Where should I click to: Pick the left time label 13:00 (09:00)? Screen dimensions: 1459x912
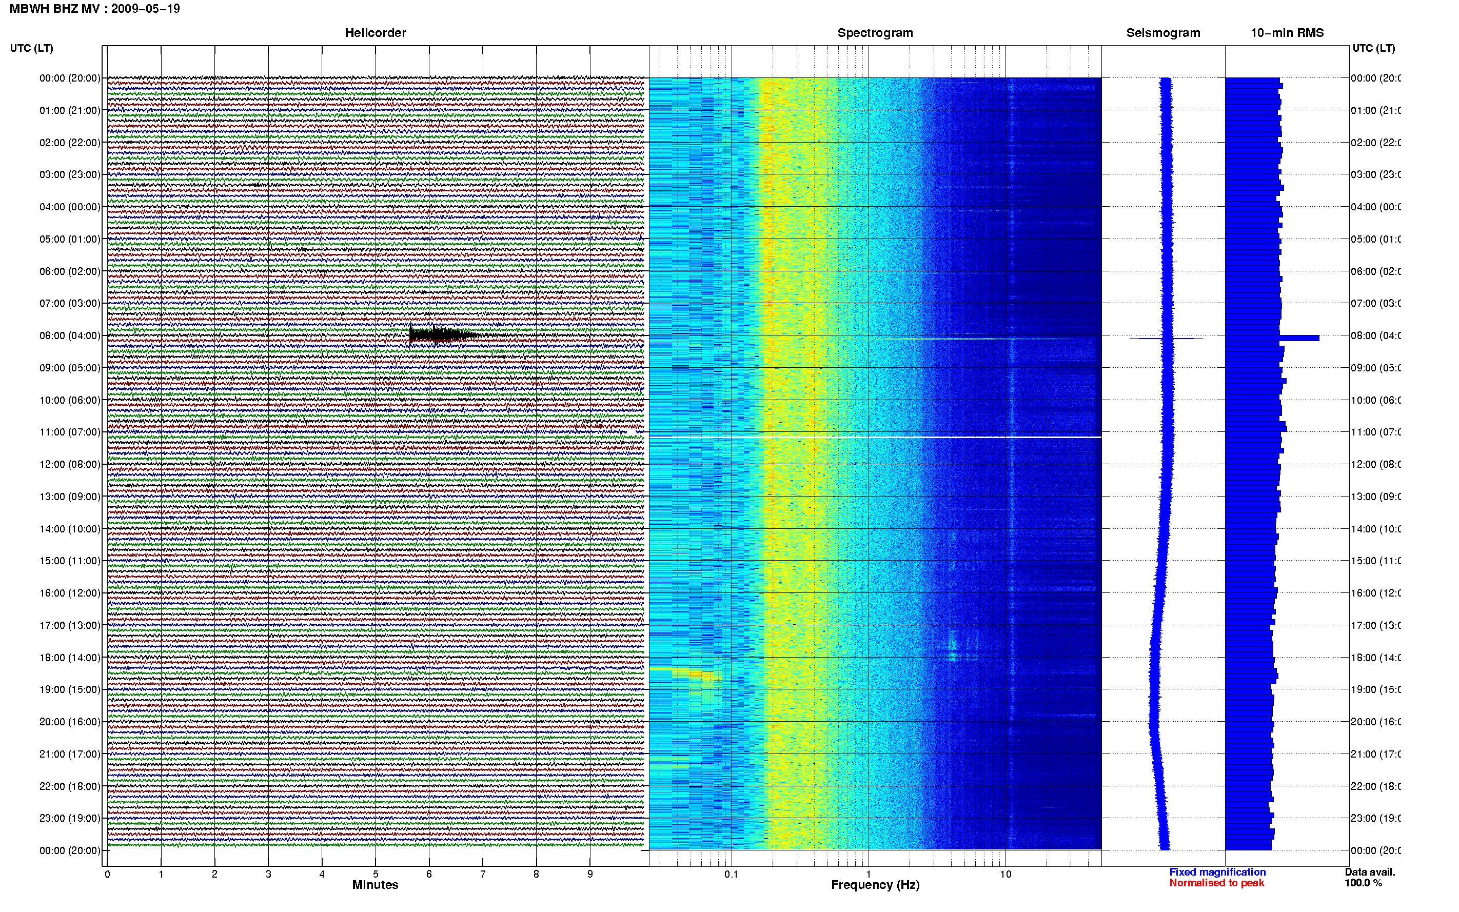[x=70, y=497]
